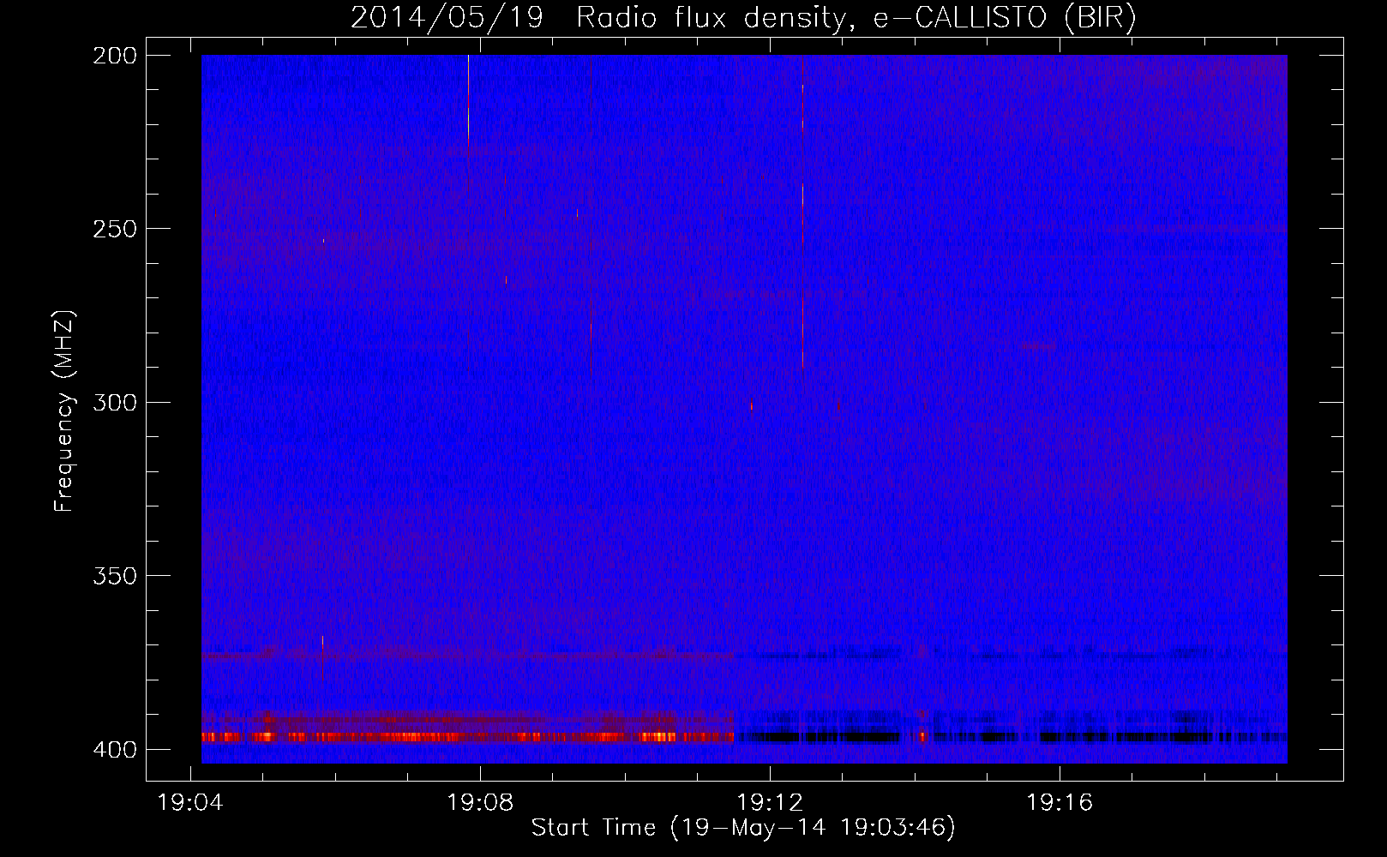This screenshot has height=857, width=1387.
Task: Click the 350 frequency tick label
Action: pos(115,576)
